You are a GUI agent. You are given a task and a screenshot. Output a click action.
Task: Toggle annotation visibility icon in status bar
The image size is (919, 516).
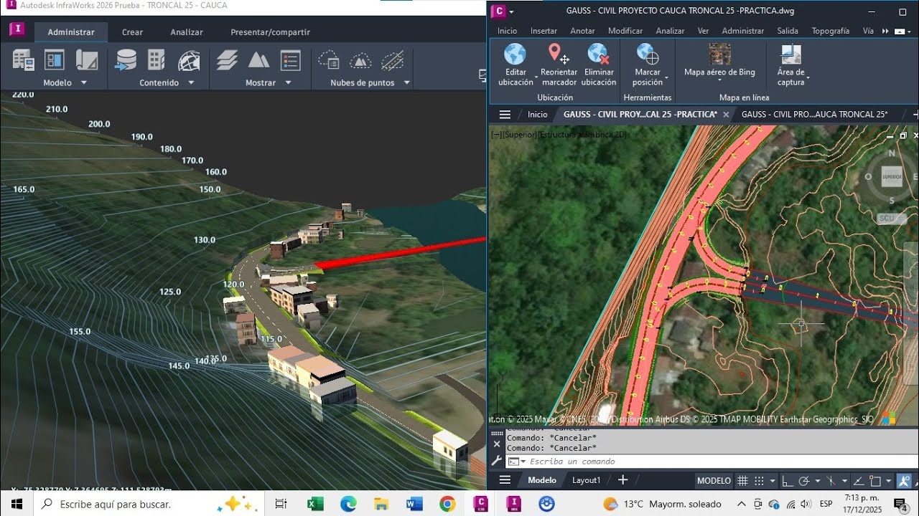point(903,481)
